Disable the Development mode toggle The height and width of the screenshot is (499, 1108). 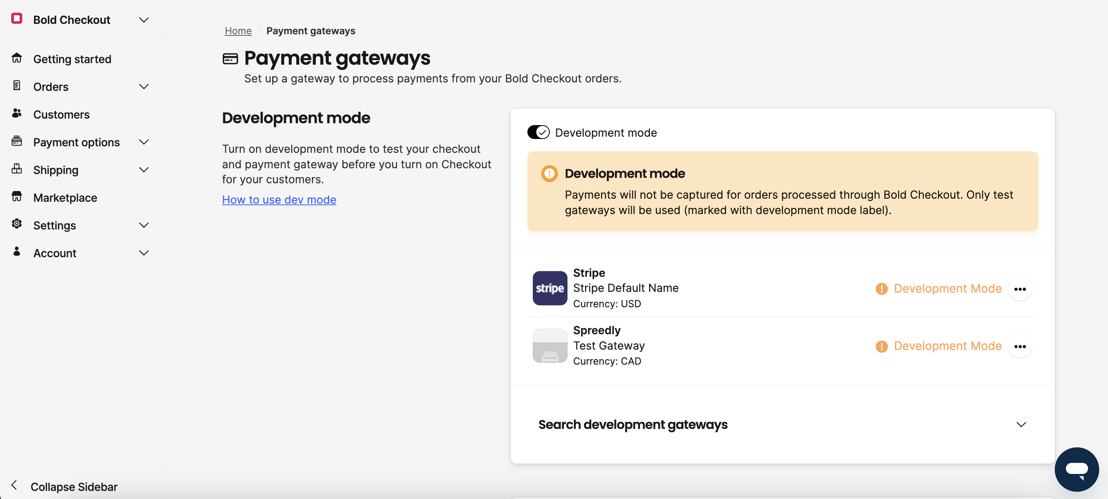tap(539, 132)
